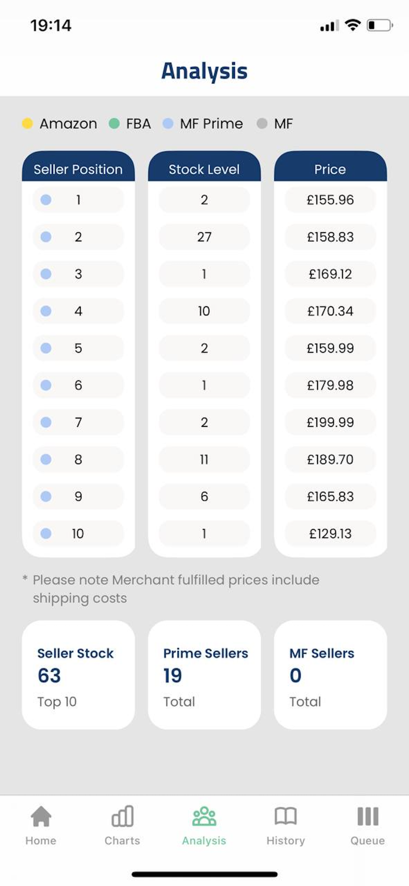Image resolution: width=409 pixels, height=886 pixels.
Task: Select the Seller Position column header
Action: coord(78,169)
